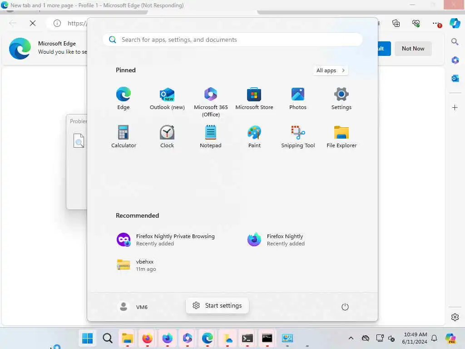Open the Firefox Nightly recommended item
The width and height of the screenshot is (465, 349).
pos(276,240)
